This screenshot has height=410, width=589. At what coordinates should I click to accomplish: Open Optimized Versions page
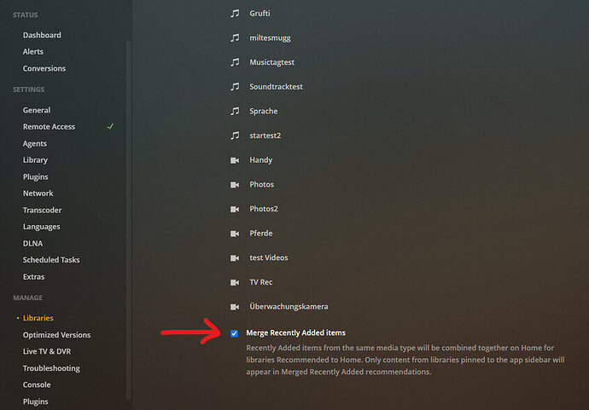tap(56, 335)
